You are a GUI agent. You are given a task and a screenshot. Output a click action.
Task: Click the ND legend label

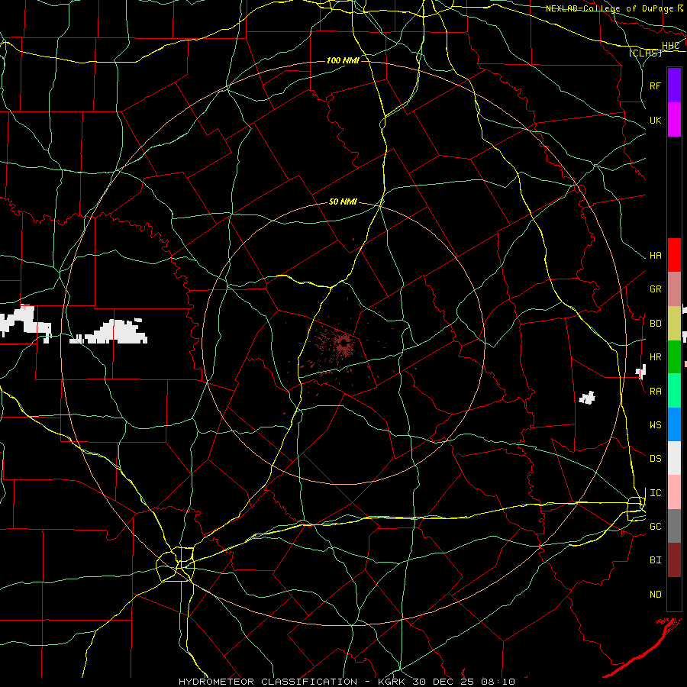click(x=655, y=595)
